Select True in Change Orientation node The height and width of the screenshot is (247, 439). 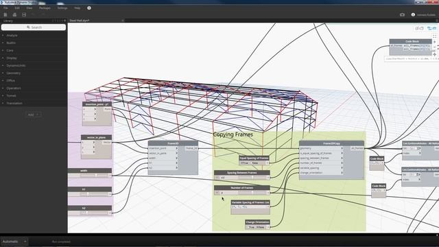point(250,227)
